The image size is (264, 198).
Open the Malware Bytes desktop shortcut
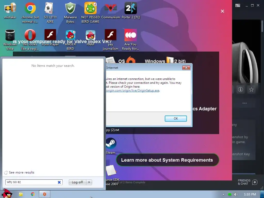(70, 13)
